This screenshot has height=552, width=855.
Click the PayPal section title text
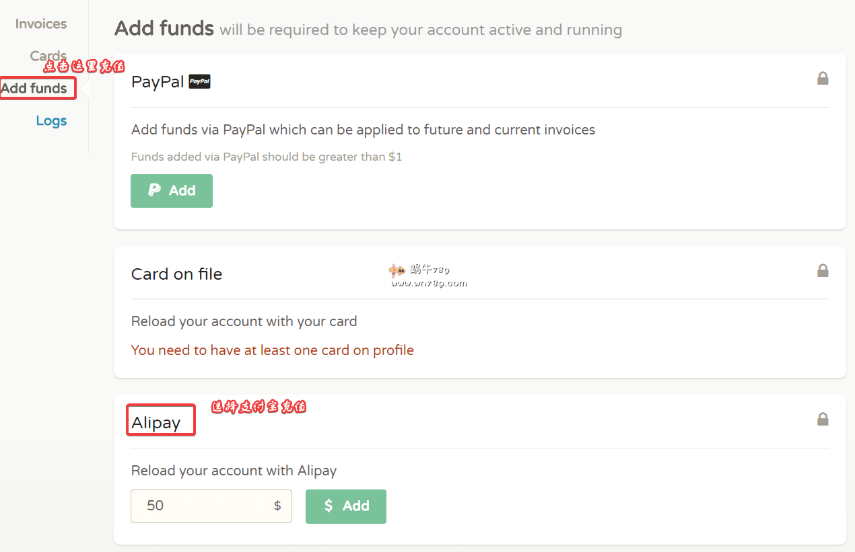coord(158,82)
